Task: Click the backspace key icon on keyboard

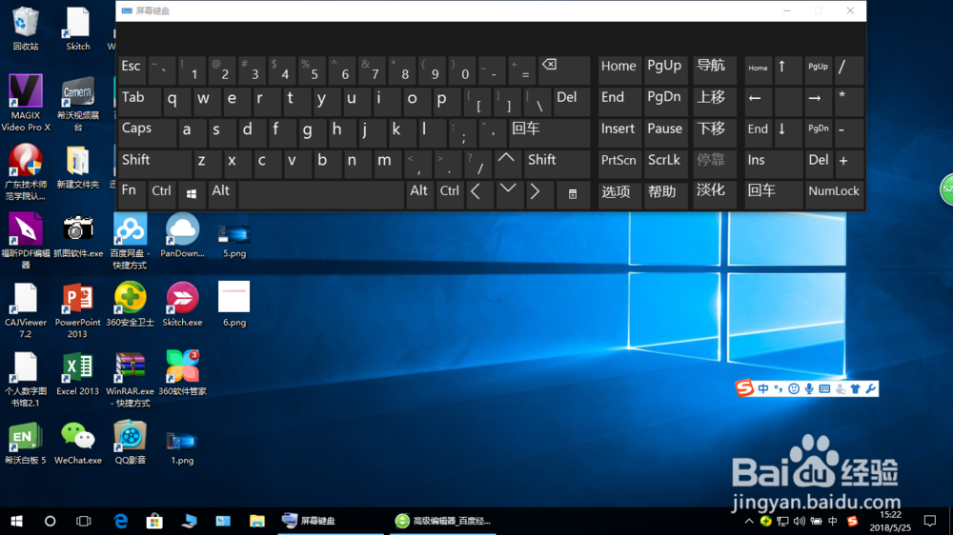Action: (563, 70)
